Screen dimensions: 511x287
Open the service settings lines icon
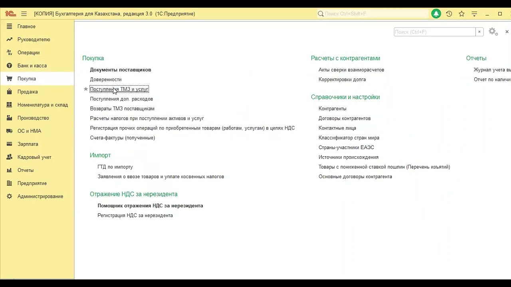[474, 14]
